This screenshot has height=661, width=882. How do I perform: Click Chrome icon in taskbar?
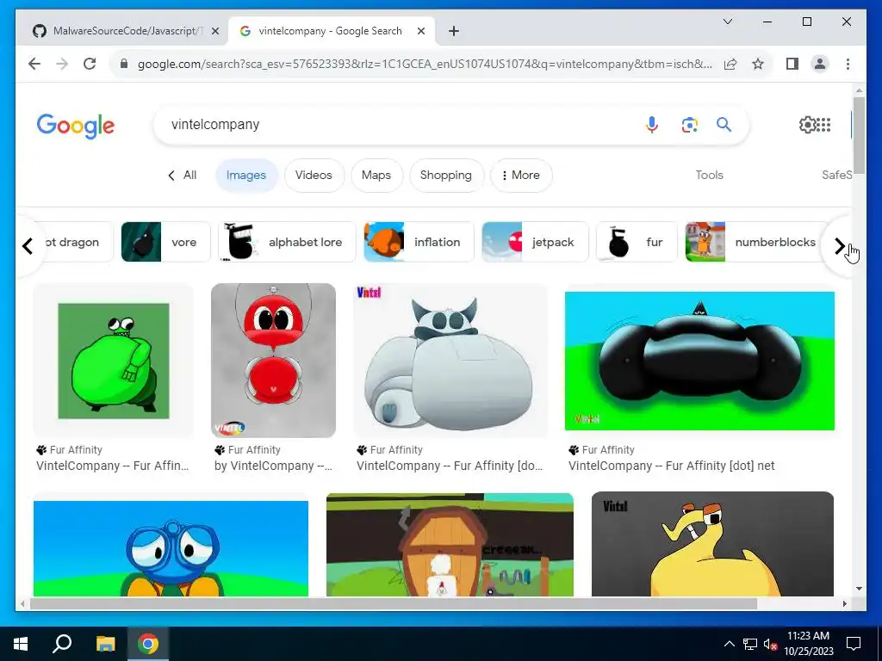pos(148,644)
